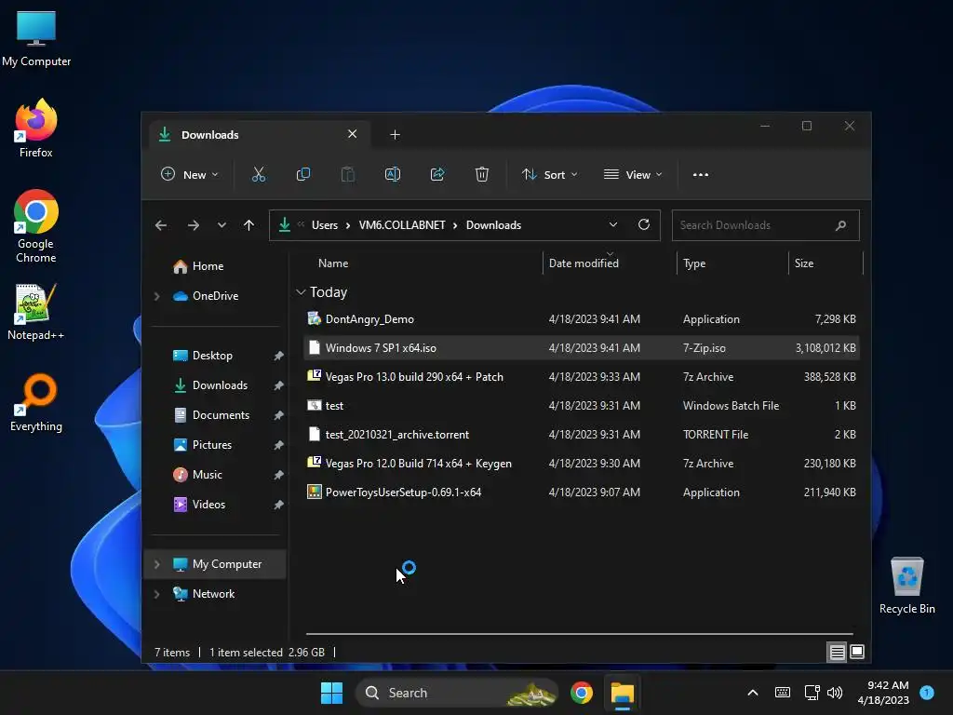This screenshot has height=715, width=953.
Task: Open Windows Start button
Action: pyautogui.click(x=332, y=693)
